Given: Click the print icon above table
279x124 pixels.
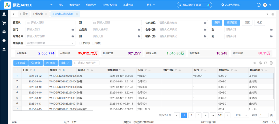Looking at the screenshot, I should [x=260, y=63].
